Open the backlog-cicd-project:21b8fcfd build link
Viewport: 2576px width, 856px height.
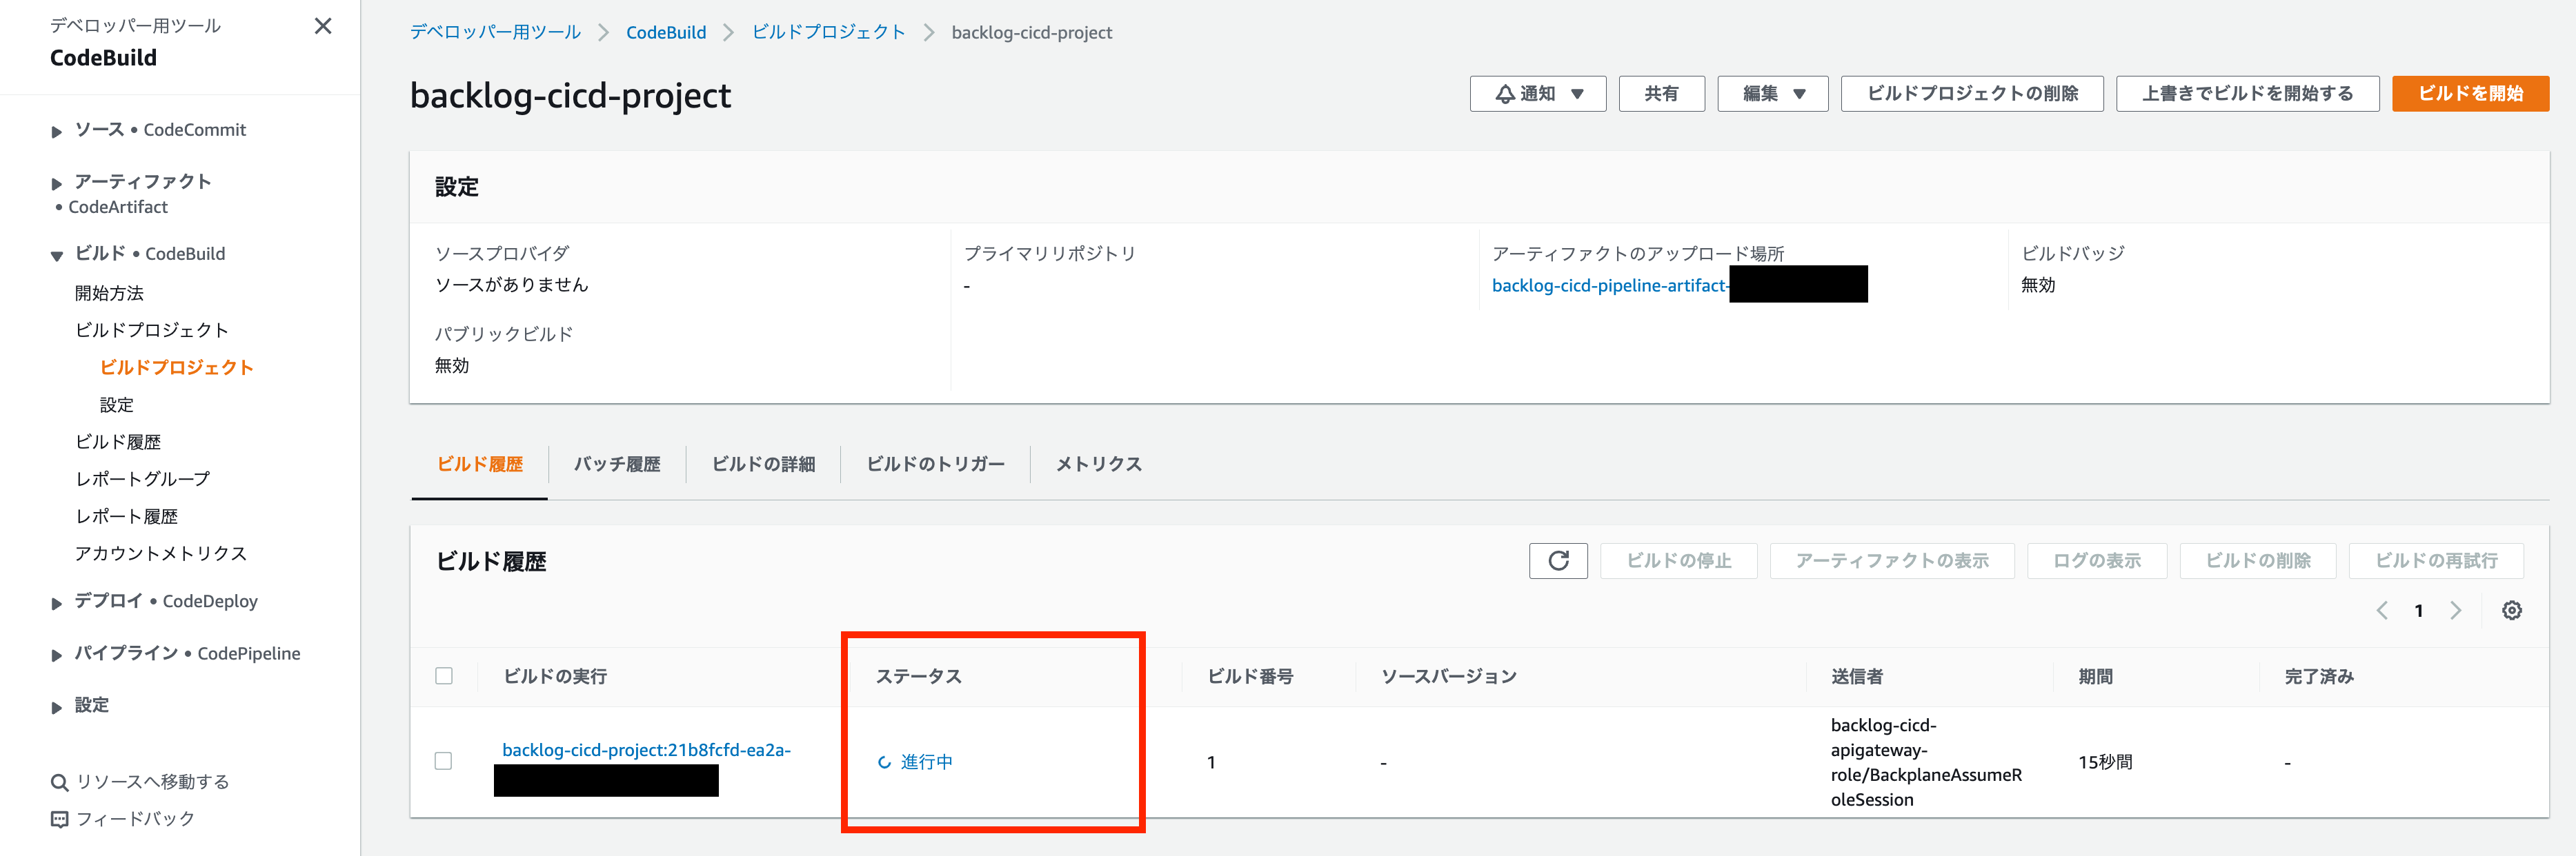click(x=646, y=750)
